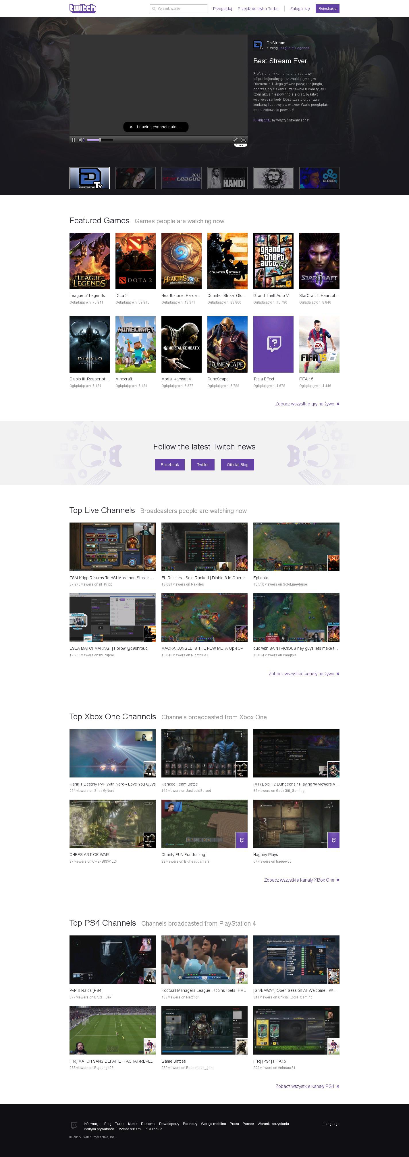The height and width of the screenshot is (1157, 409).
Task: Open the 'PvP n Raids [PS4]' stream thumbnail
Action: [x=113, y=959]
